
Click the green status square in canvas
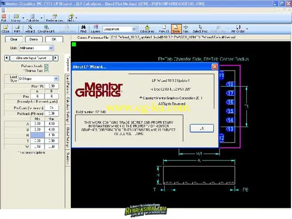(74, 44)
